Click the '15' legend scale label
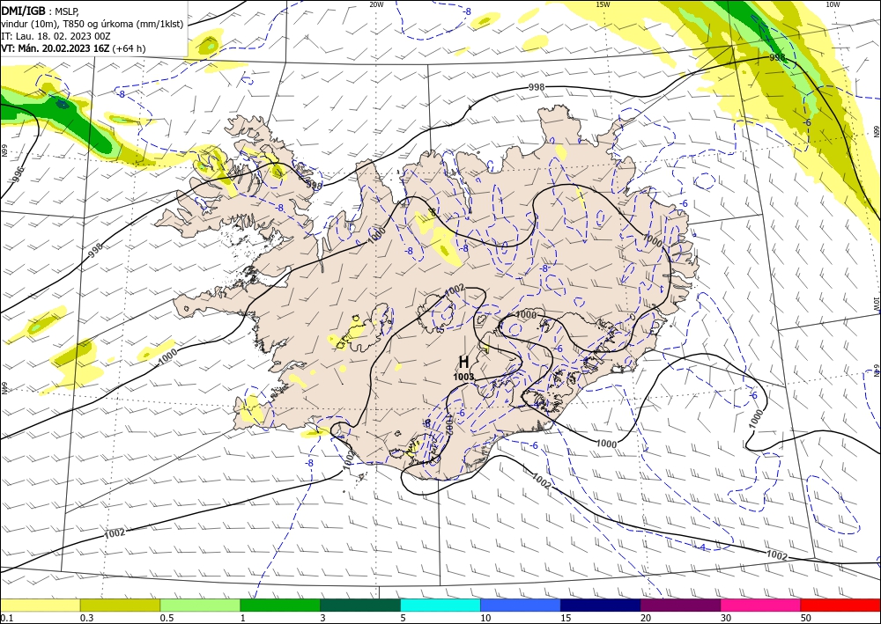Image resolution: width=881 pixels, height=624 pixels. [x=566, y=618]
